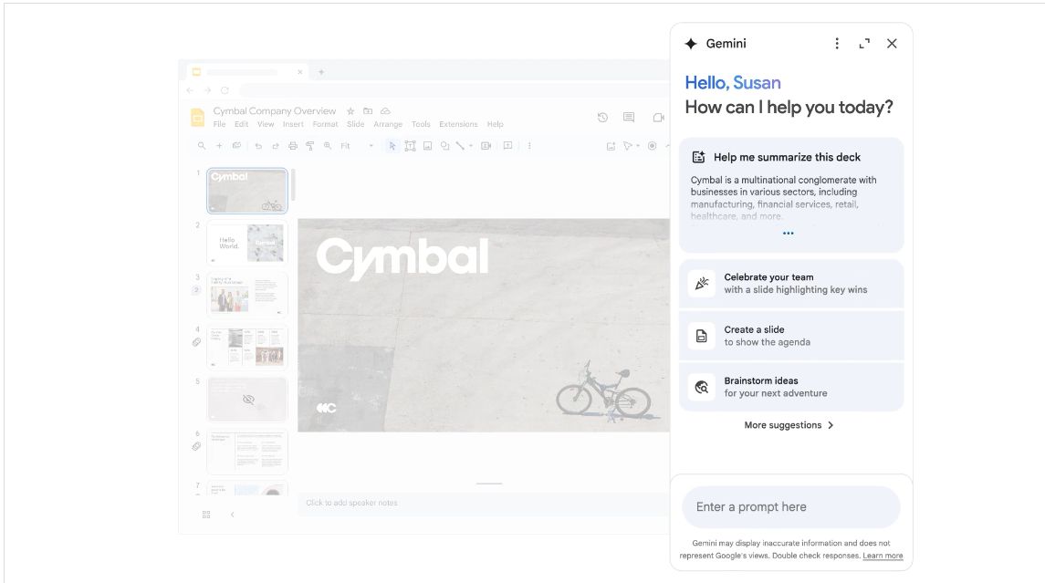Select slide 6 thumbnail
This screenshot has width=1045, height=583.
[247, 451]
